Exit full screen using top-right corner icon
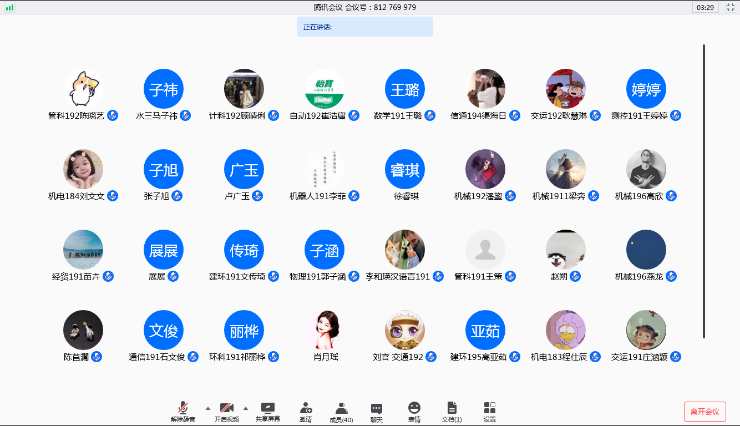This screenshot has height=426, width=740. 730,7
